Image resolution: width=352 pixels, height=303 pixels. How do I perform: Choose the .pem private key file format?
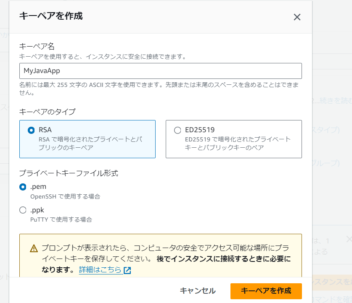(23, 186)
